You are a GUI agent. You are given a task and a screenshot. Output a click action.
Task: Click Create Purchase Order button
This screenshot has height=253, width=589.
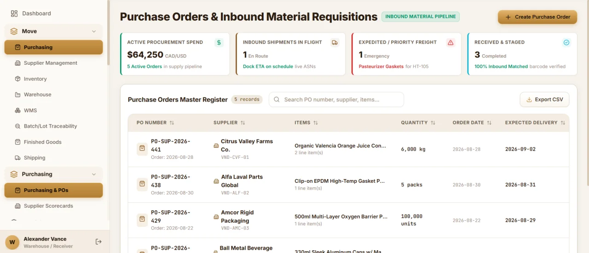537,17
